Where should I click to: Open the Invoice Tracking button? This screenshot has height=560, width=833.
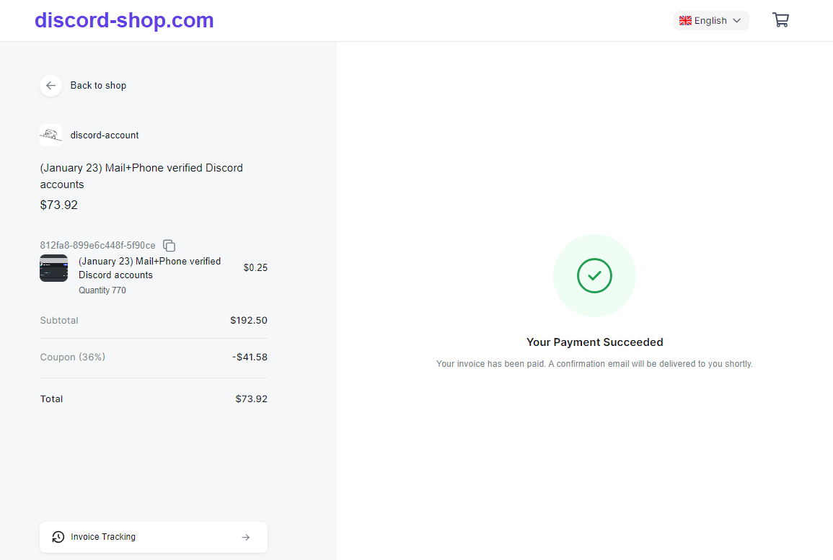(x=154, y=537)
